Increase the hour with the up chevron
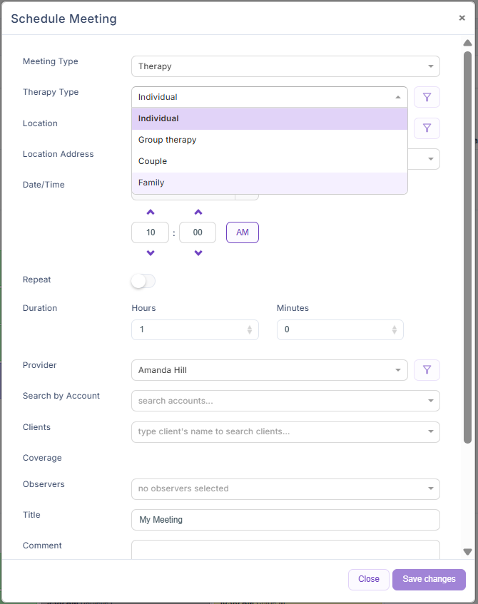Viewport: 478px width, 604px height. click(151, 213)
